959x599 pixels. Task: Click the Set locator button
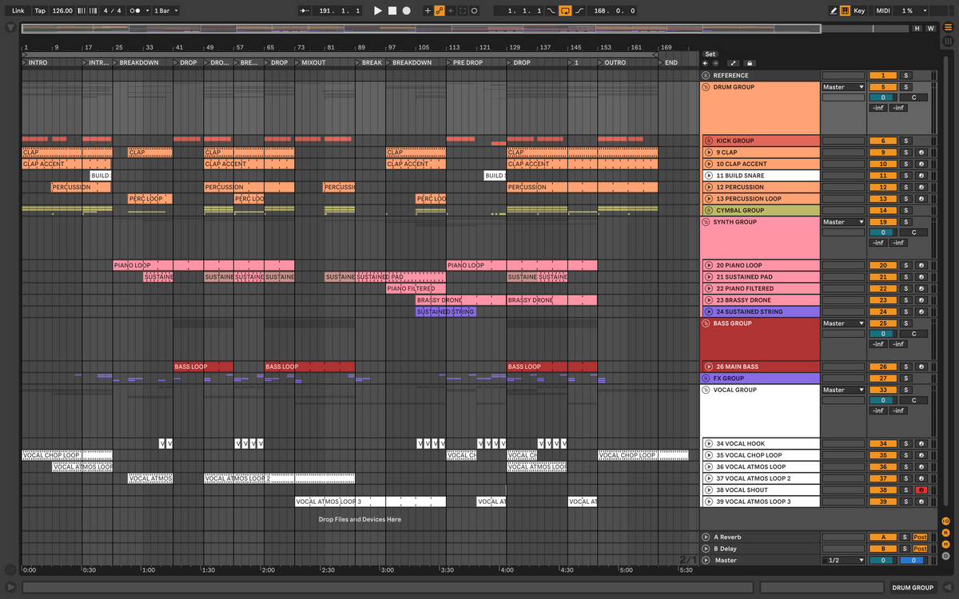710,54
